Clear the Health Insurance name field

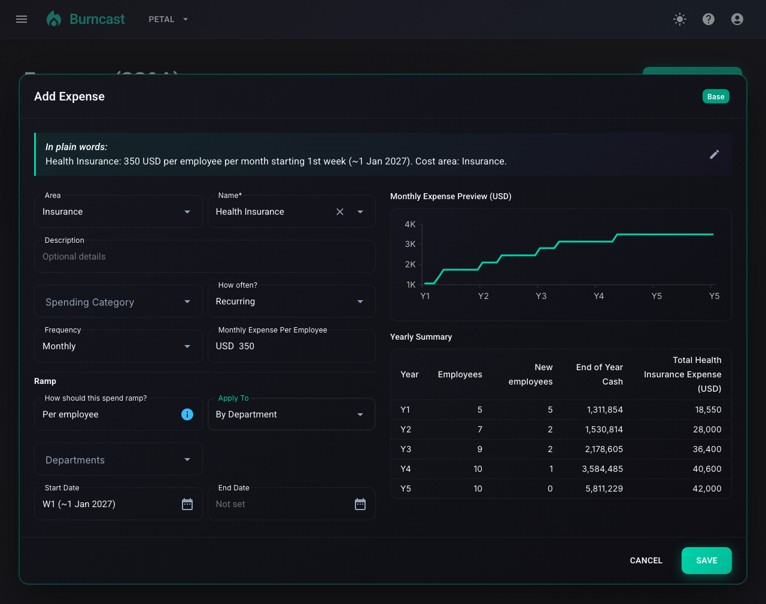click(x=340, y=212)
